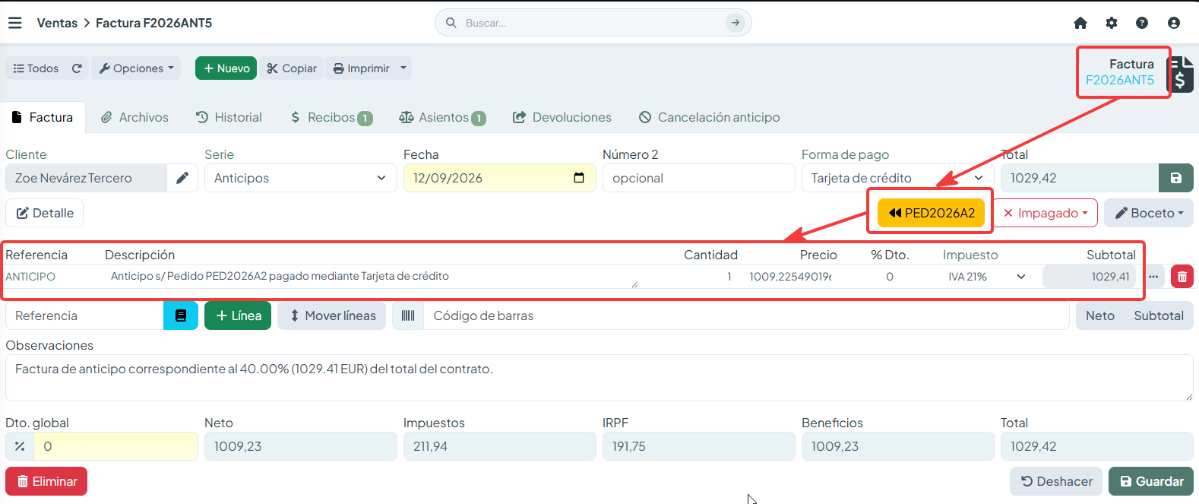The width and height of the screenshot is (1199, 504).
Task: Click the percent icon for Dto. global
Action: 20,446
